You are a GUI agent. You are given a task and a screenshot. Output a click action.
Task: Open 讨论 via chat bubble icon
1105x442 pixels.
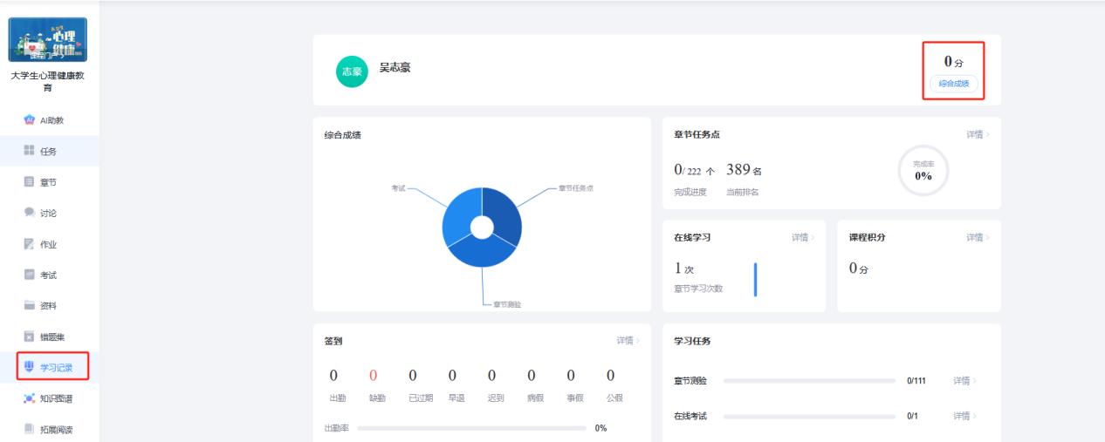(x=29, y=213)
